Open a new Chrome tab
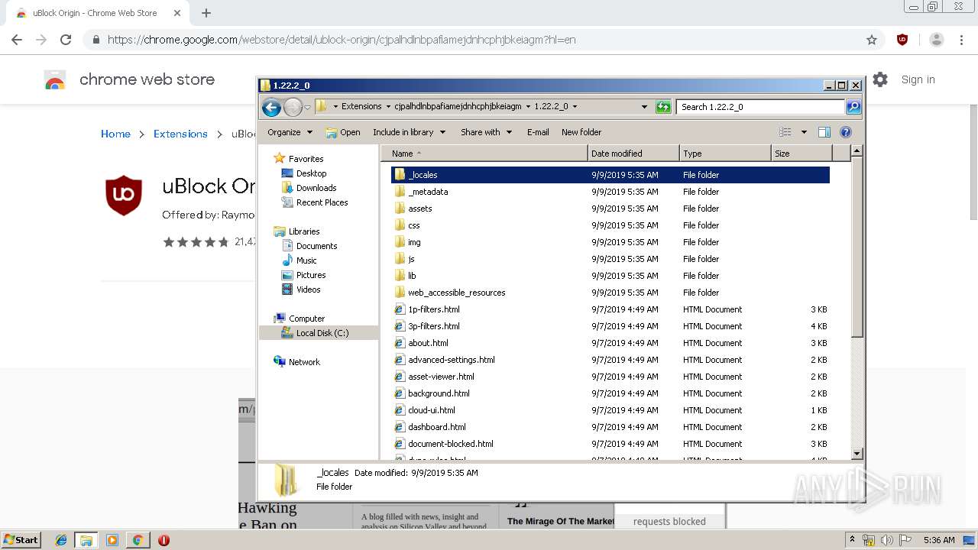 pyautogui.click(x=206, y=13)
